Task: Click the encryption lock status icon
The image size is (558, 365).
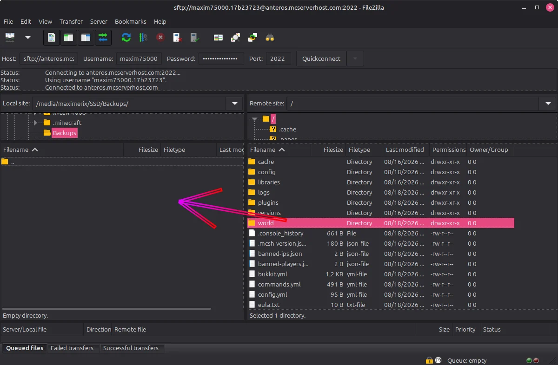Action: coord(429,360)
